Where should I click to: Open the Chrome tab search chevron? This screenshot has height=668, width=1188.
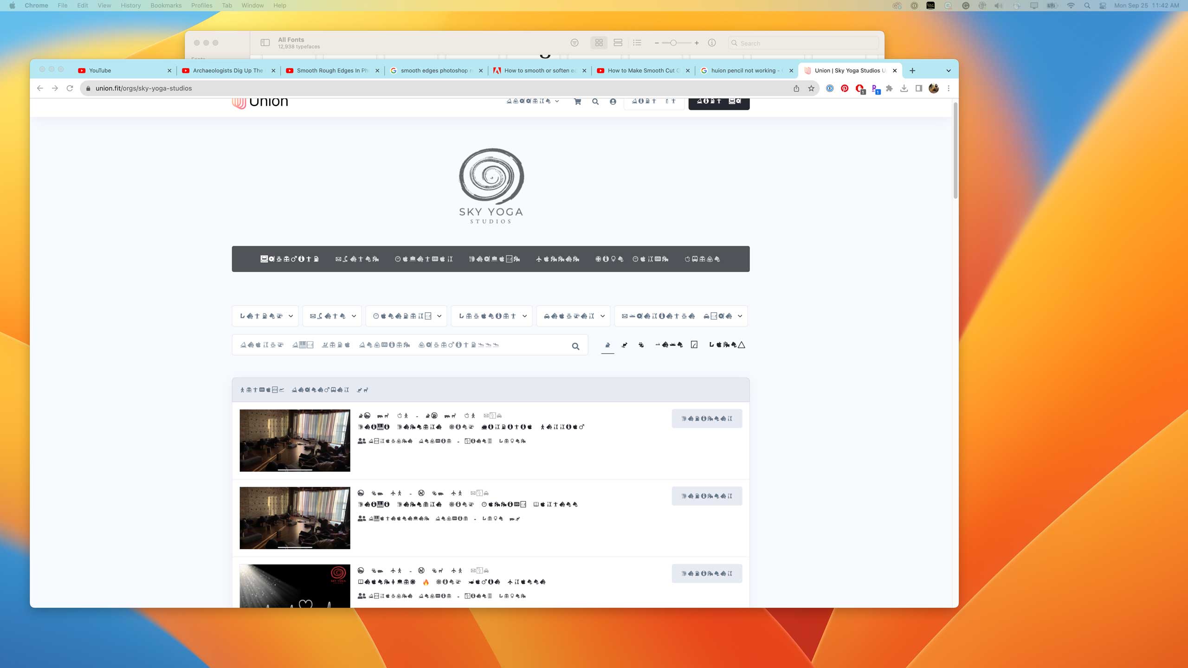[949, 71]
